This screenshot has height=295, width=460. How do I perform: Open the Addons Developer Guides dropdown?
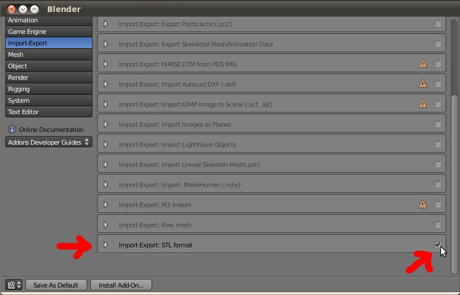coord(49,142)
